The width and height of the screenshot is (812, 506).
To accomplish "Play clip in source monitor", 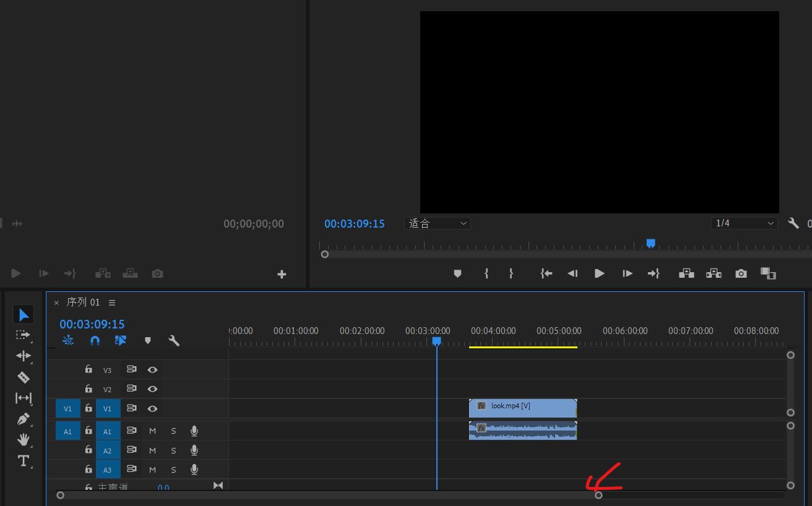I will click(16, 273).
